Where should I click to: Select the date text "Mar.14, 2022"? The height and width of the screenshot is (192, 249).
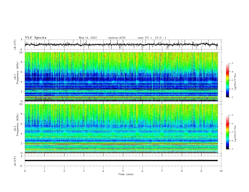[x=88, y=38]
